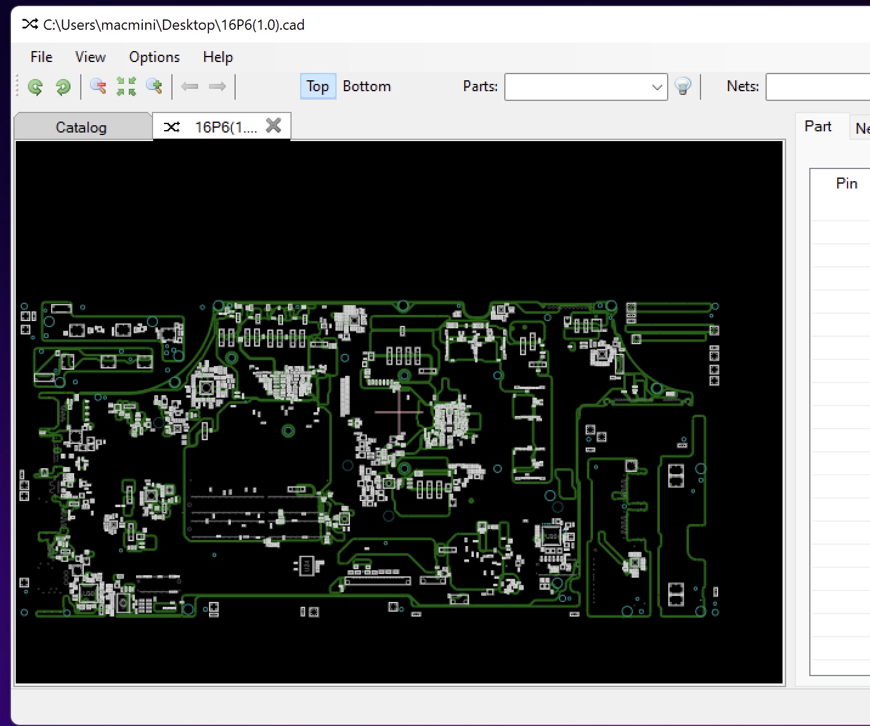The height and width of the screenshot is (726, 870).
Task: Click the Pin column header
Action: click(x=846, y=184)
